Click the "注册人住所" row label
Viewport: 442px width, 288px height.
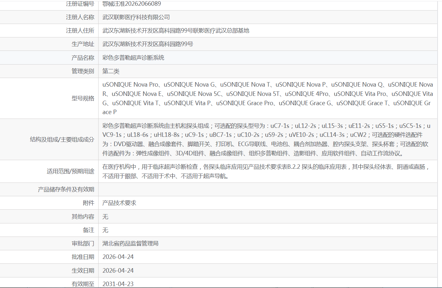tap(80, 31)
